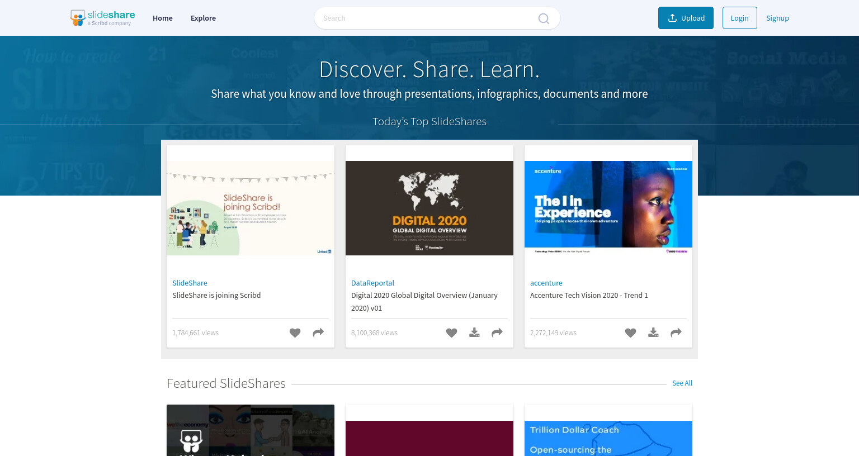Open the Signup link
The height and width of the screenshot is (456, 859).
point(777,18)
